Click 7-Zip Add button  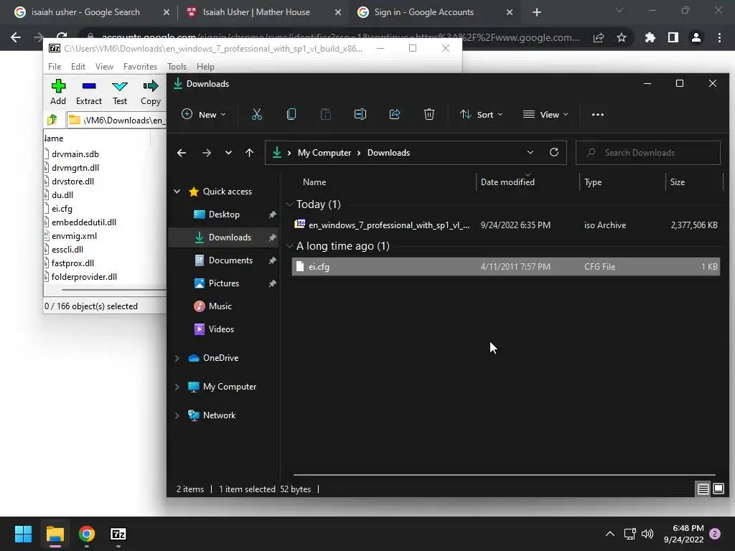coord(58,93)
